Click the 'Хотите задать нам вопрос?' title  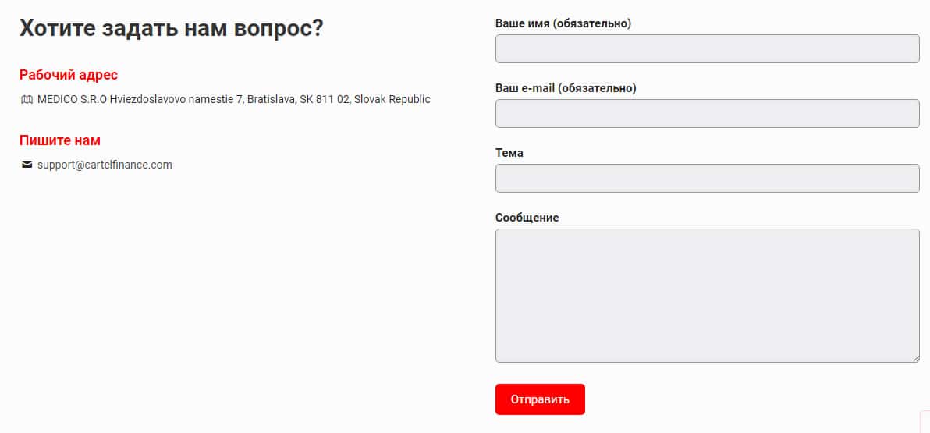[x=171, y=28]
